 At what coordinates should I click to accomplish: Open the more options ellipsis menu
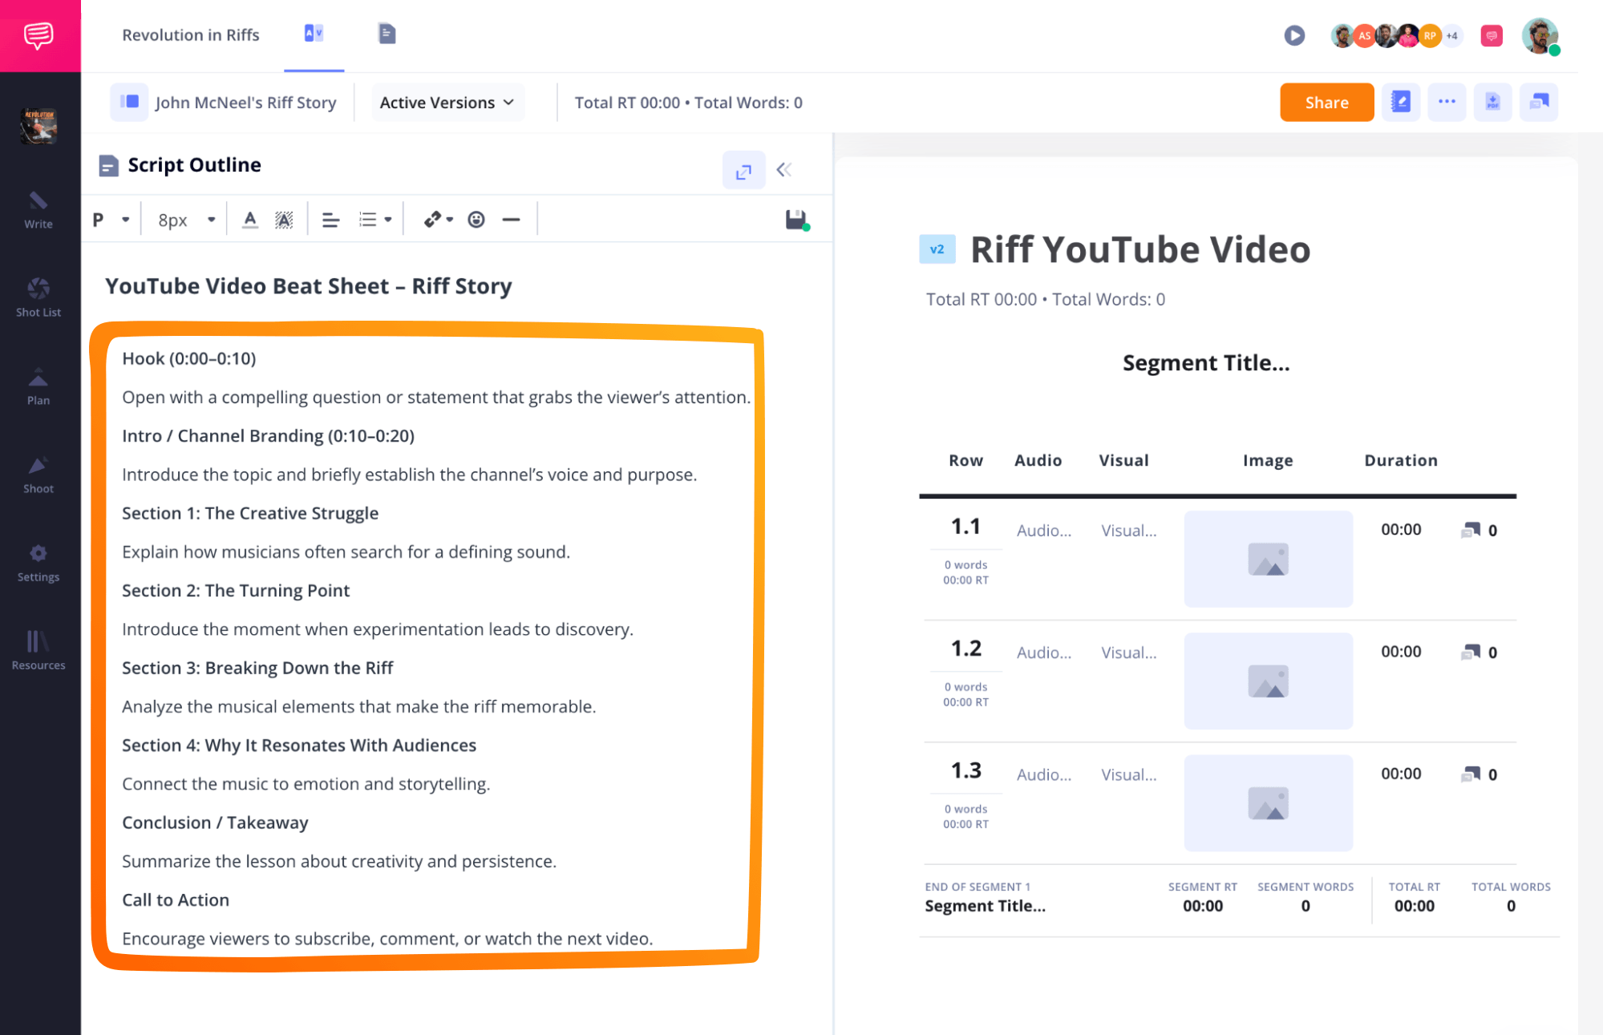point(1447,102)
